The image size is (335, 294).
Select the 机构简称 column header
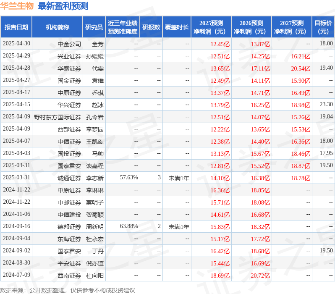(57, 27)
